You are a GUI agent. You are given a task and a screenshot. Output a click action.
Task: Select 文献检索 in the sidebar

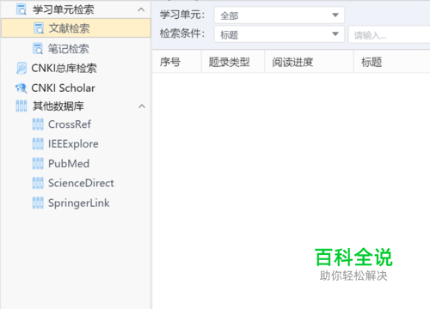point(76,28)
